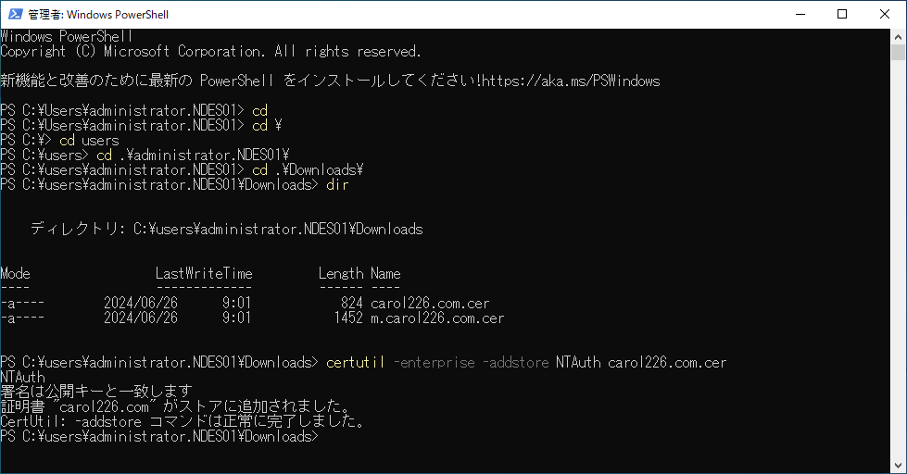Close the PowerShell window
This screenshot has height=474, width=907.
tap(885, 14)
